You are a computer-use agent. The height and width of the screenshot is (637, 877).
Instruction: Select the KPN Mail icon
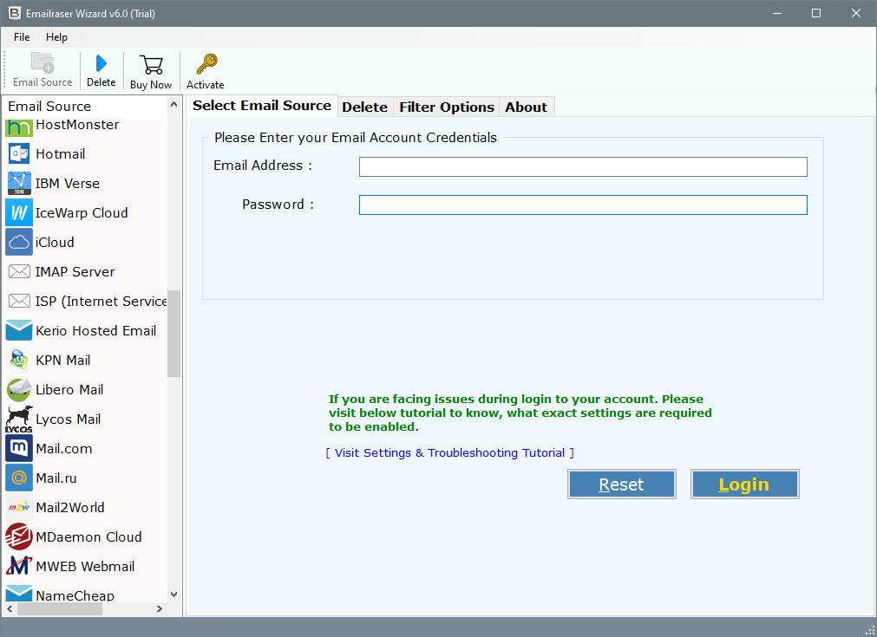(19, 360)
